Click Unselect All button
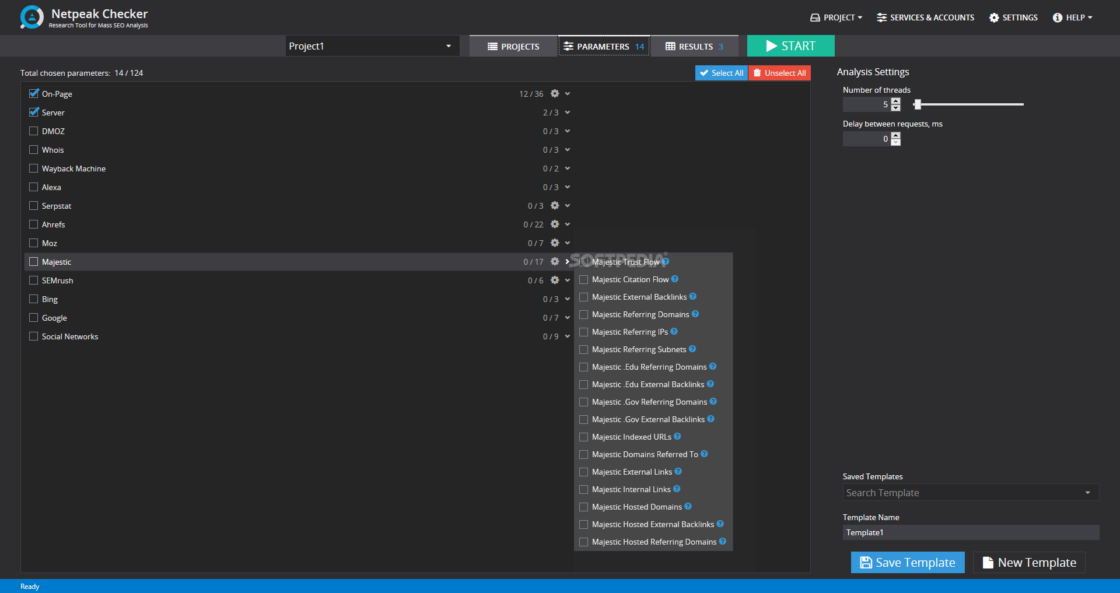Image resolution: width=1120 pixels, height=593 pixels. (x=779, y=73)
